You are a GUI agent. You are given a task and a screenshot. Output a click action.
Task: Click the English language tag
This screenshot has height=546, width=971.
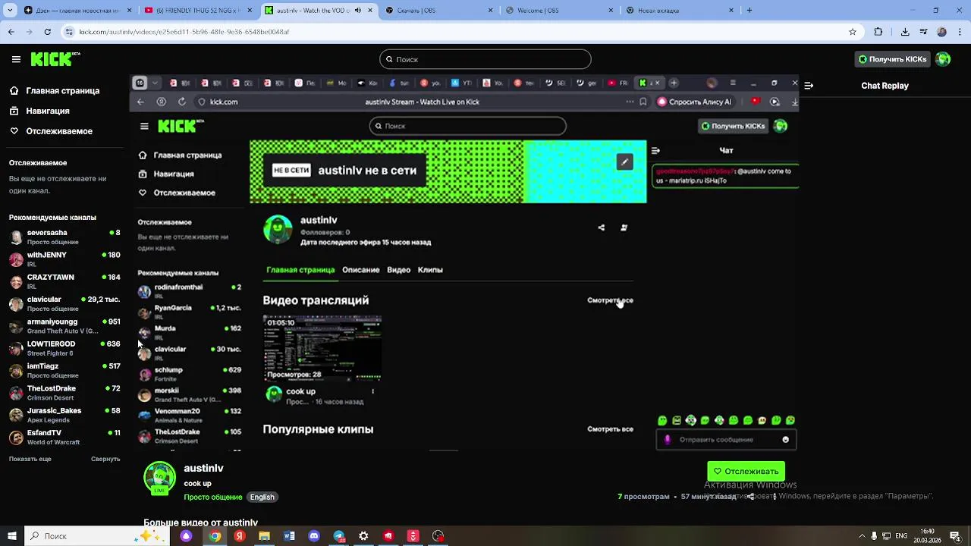click(x=262, y=497)
